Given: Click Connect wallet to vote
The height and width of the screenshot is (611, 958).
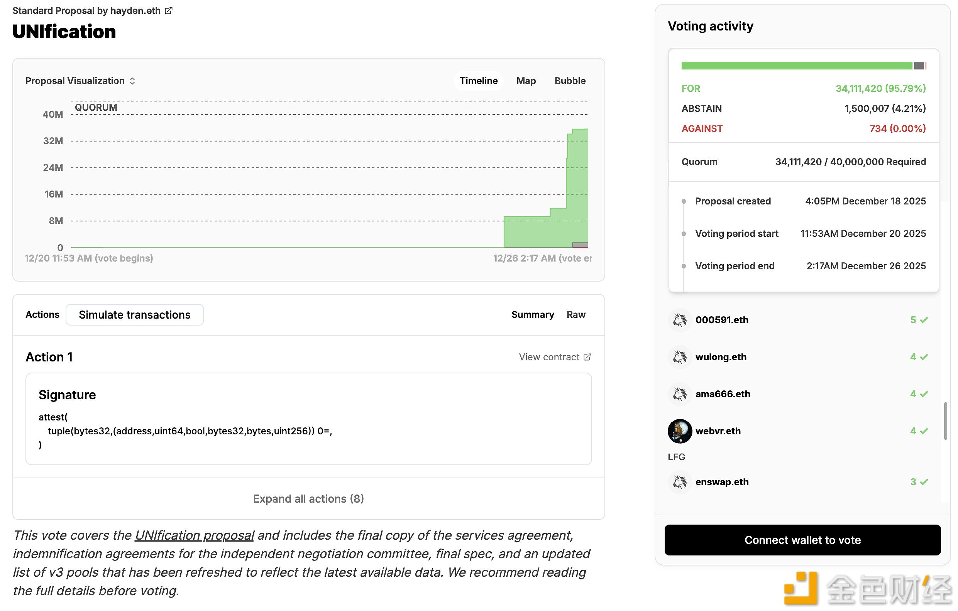Looking at the screenshot, I should click(802, 540).
